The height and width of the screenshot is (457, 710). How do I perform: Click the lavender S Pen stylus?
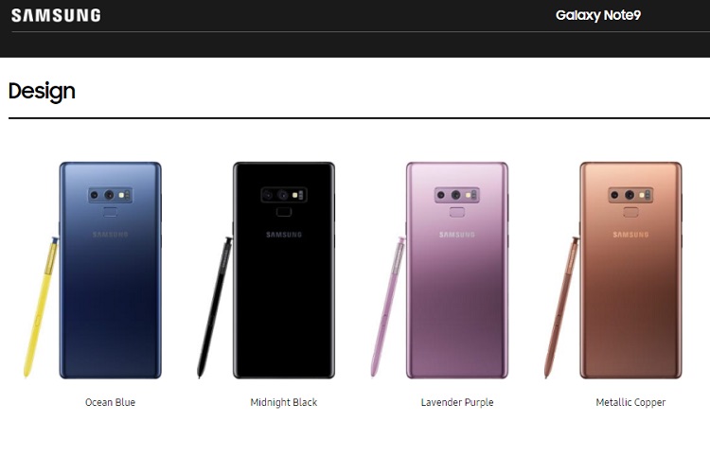388,308
